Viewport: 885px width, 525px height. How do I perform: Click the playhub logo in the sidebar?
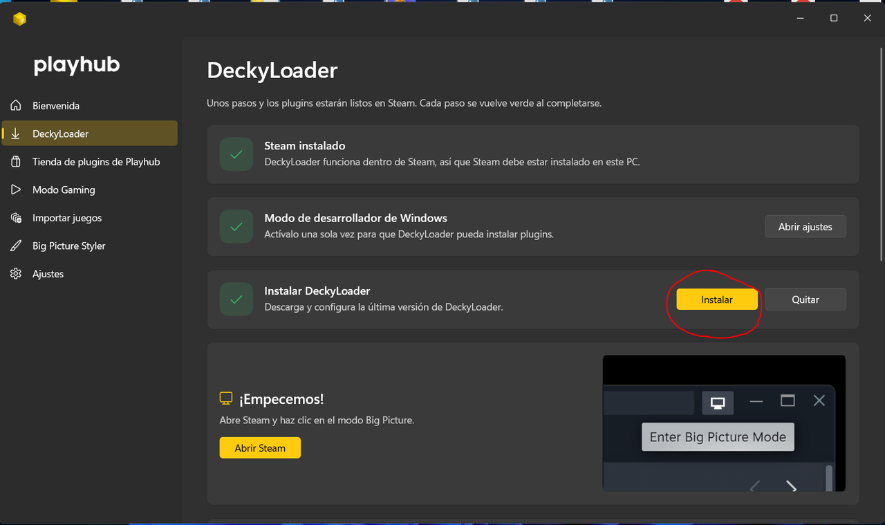click(x=77, y=65)
